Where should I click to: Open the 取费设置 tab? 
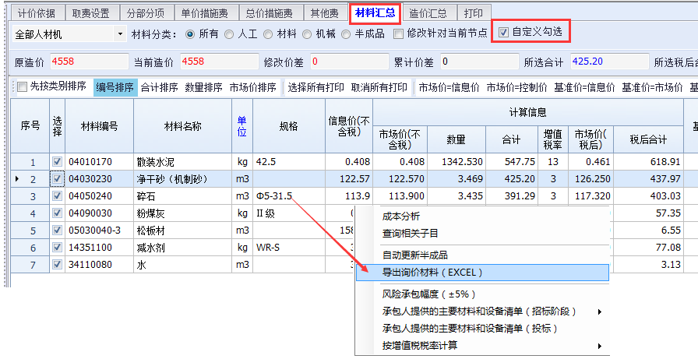click(x=90, y=13)
